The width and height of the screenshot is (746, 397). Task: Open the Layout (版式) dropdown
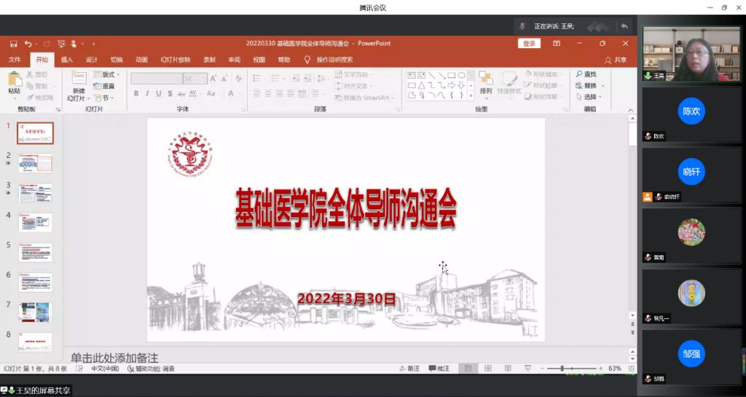click(108, 74)
